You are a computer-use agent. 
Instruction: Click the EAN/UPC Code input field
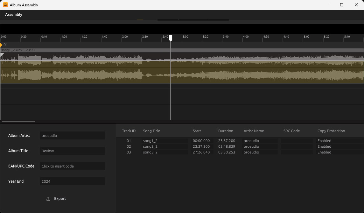click(x=72, y=166)
